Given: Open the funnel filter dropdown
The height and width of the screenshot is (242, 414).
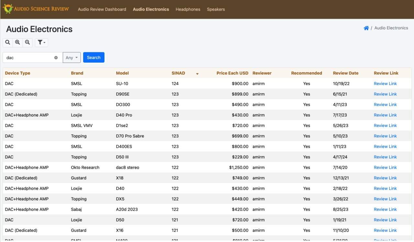Looking at the screenshot, I should click(41, 42).
